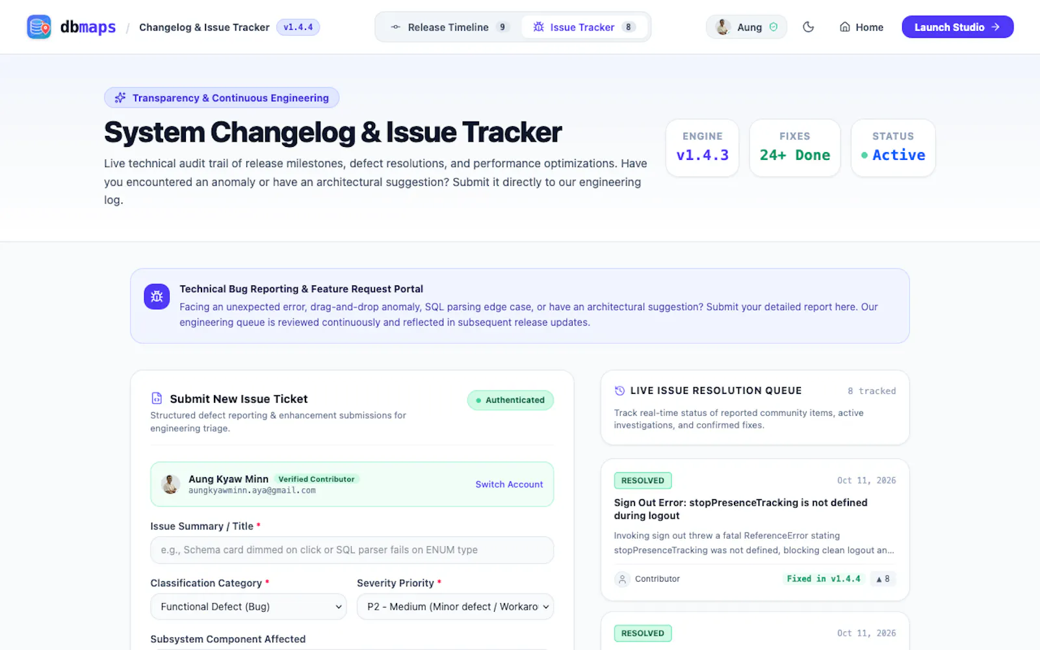Viewport: 1040px width, 650px height.
Task: Click the verified shield icon beside Aung
Action: point(773,27)
